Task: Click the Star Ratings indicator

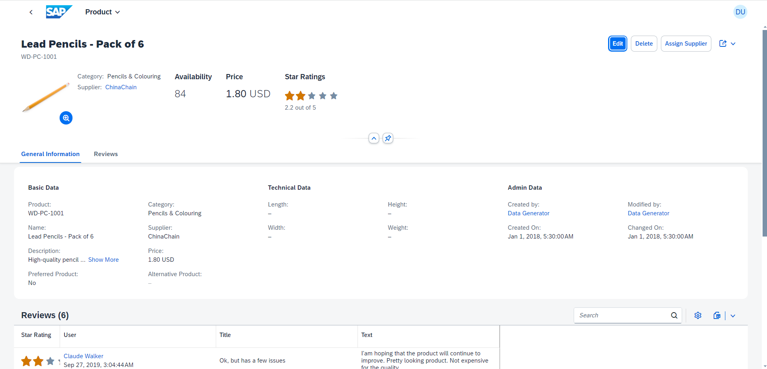Action: point(311,96)
